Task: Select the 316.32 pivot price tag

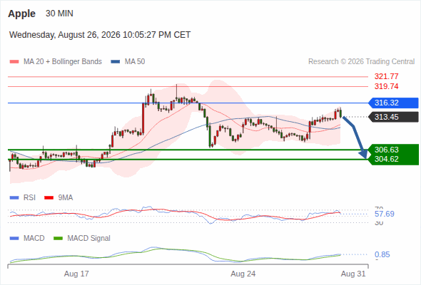Action: click(393, 103)
